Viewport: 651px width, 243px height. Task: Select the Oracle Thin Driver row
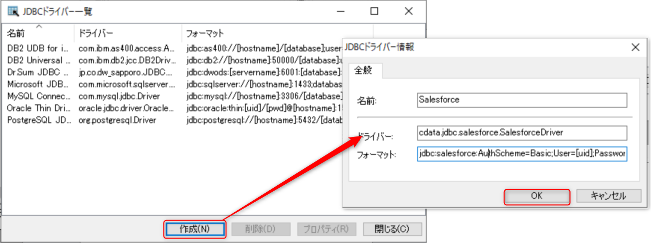(x=38, y=108)
